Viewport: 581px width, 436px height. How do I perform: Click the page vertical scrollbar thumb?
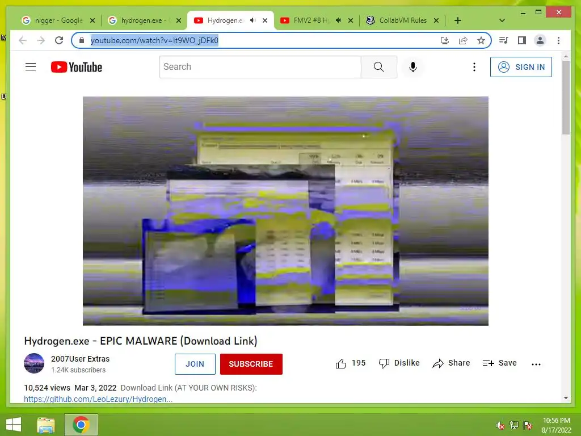[566, 97]
